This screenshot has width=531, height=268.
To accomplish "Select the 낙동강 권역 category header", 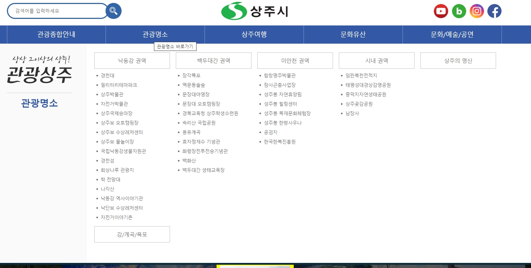I will [x=132, y=60].
